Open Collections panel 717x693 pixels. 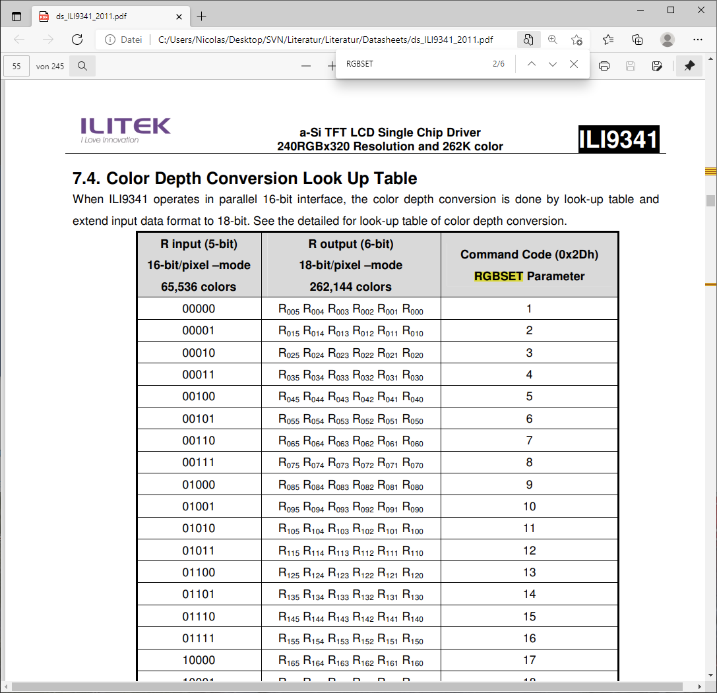click(637, 40)
